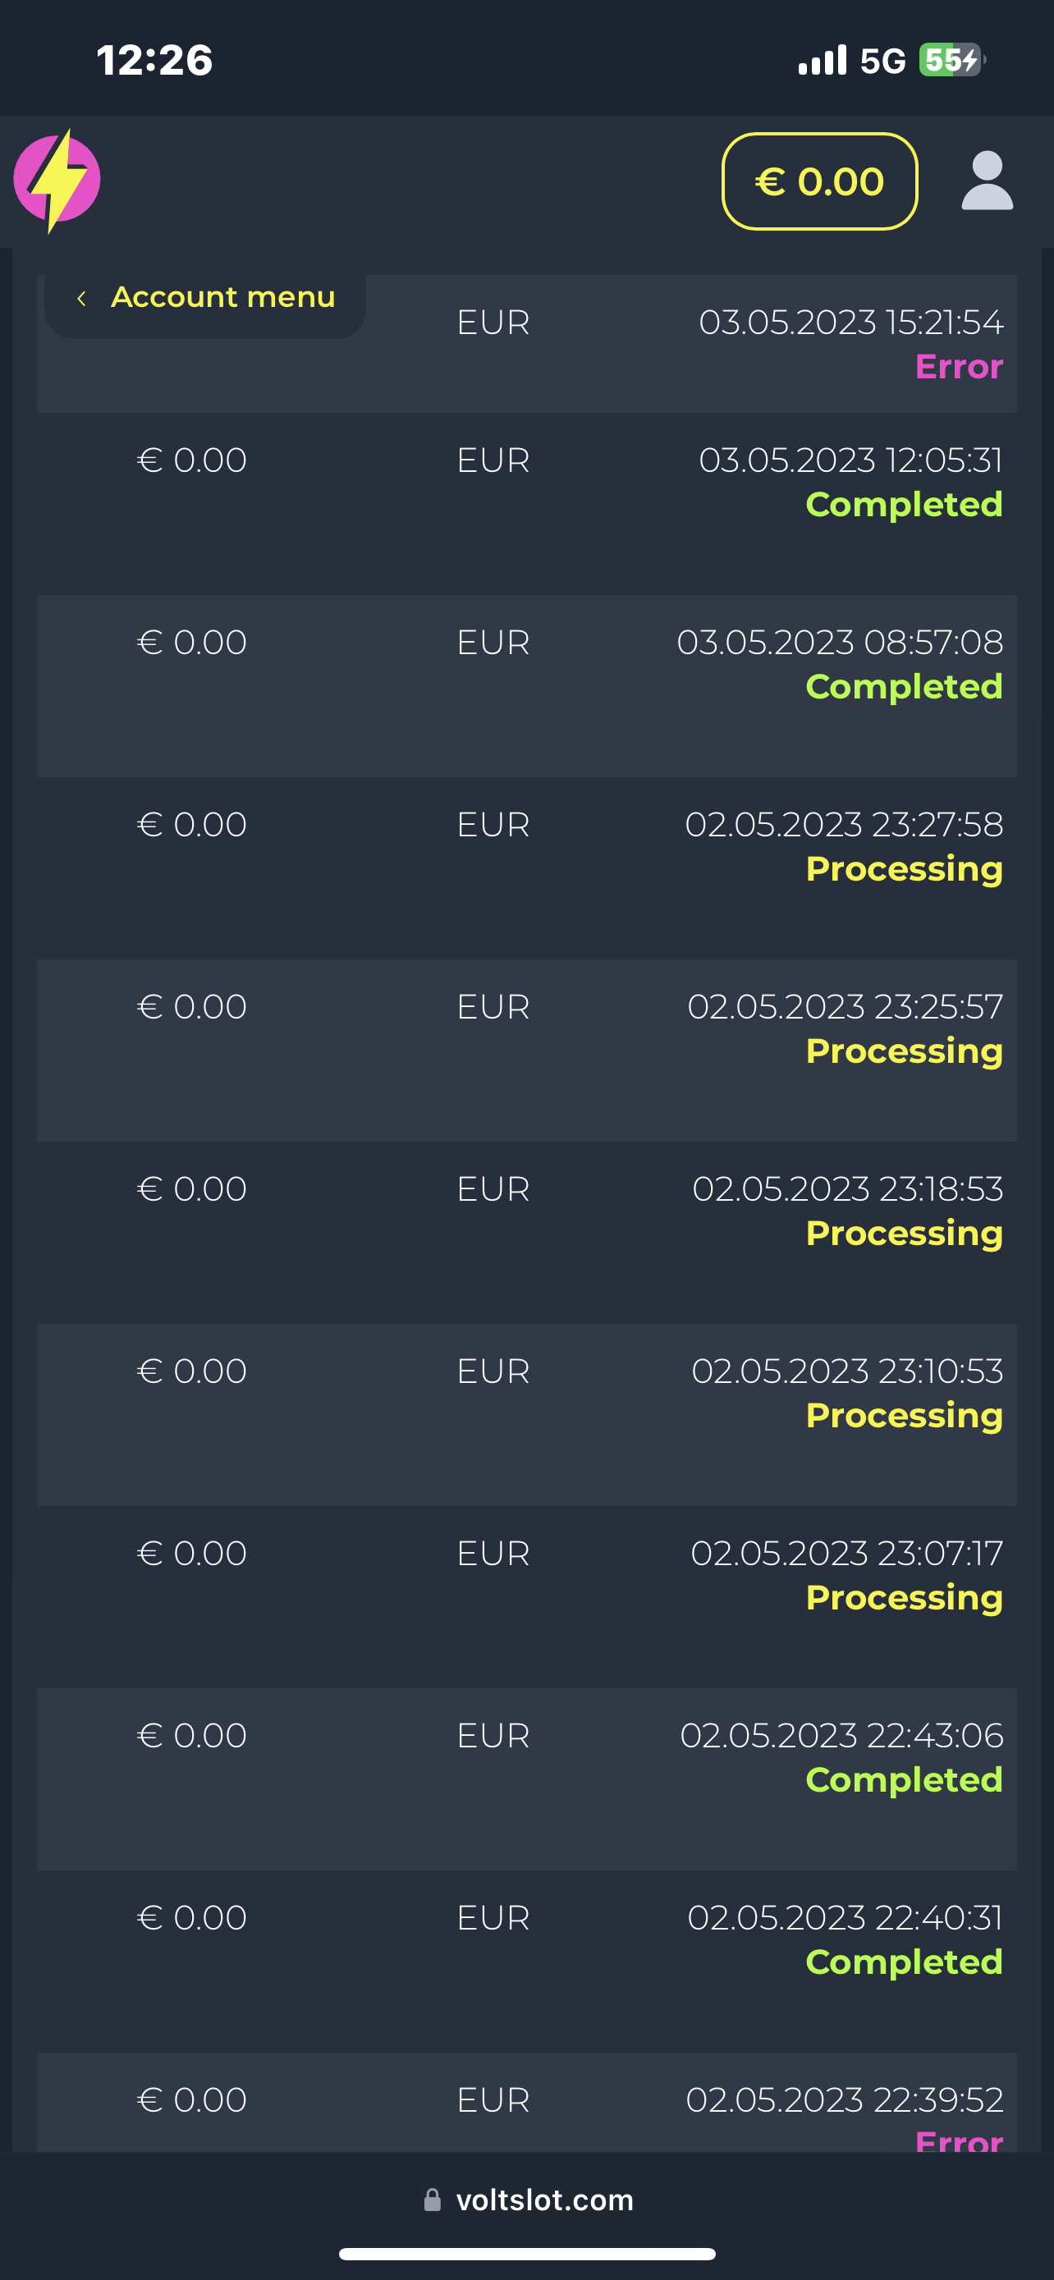1054x2280 pixels.
Task: Open the user profile icon
Action: [x=987, y=181]
